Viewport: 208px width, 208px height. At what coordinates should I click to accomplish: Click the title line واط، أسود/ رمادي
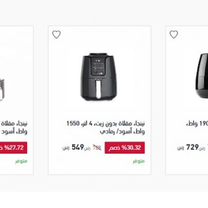pos(122,132)
